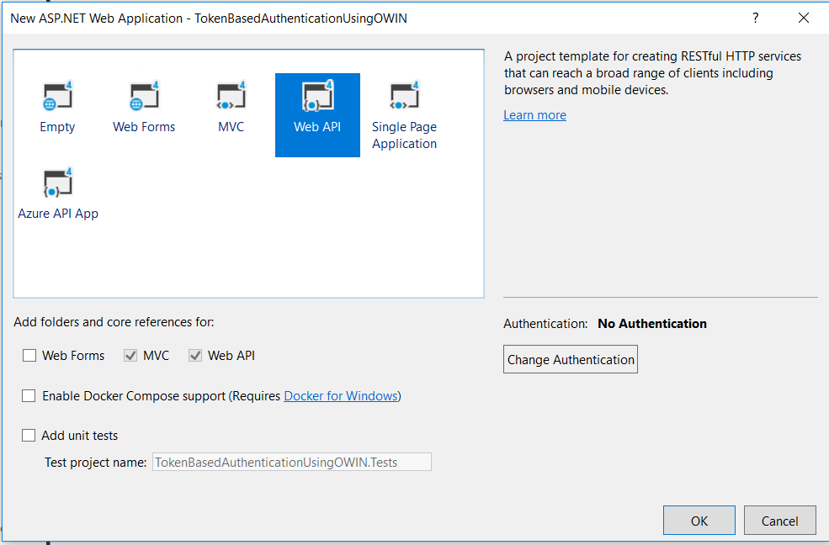This screenshot has height=545, width=829.
Task: Cancel the new project dialog
Action: point(779,520)
